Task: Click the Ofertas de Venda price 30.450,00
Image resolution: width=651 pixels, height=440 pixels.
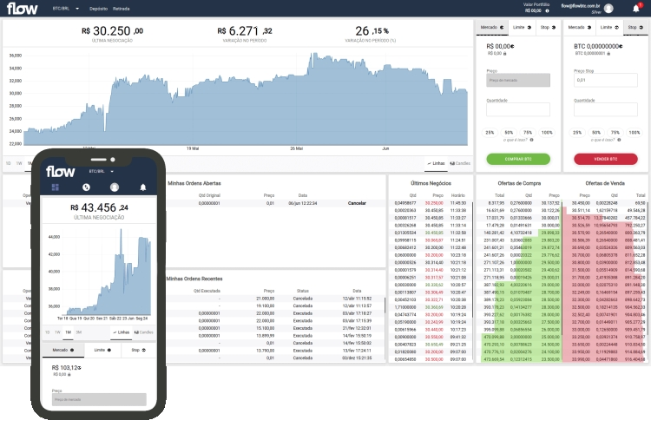Action: pos(581,203)
